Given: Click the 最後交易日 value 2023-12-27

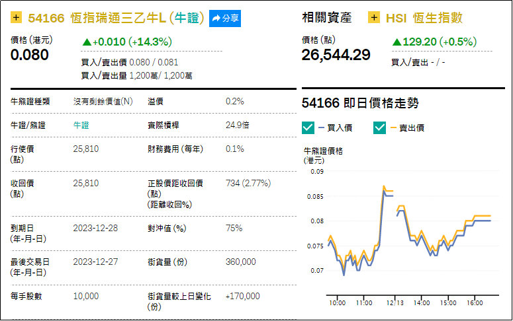Looking at the screenshot, I should [x=95, y=262].
